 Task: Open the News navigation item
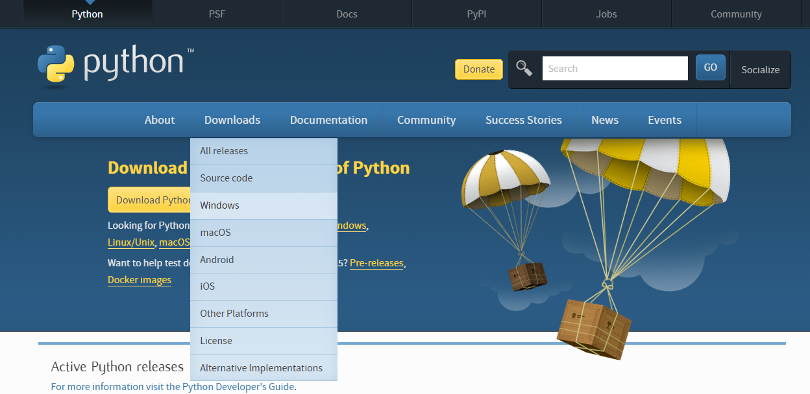pos(605,120)
